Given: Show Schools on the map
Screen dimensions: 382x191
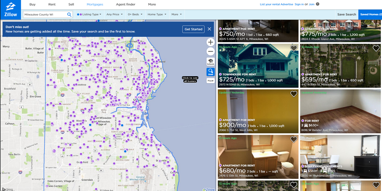Looking at the screenshot, I should 210,62.
